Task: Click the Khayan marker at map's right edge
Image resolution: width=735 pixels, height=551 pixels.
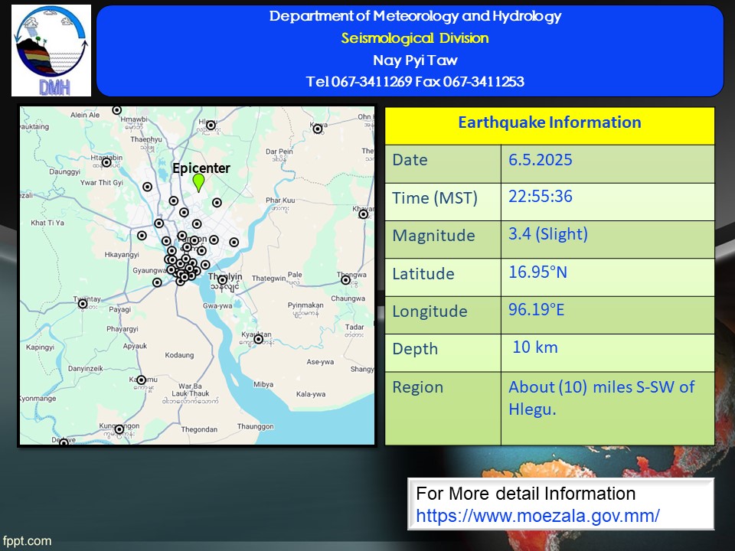Action: pos(363,214)
